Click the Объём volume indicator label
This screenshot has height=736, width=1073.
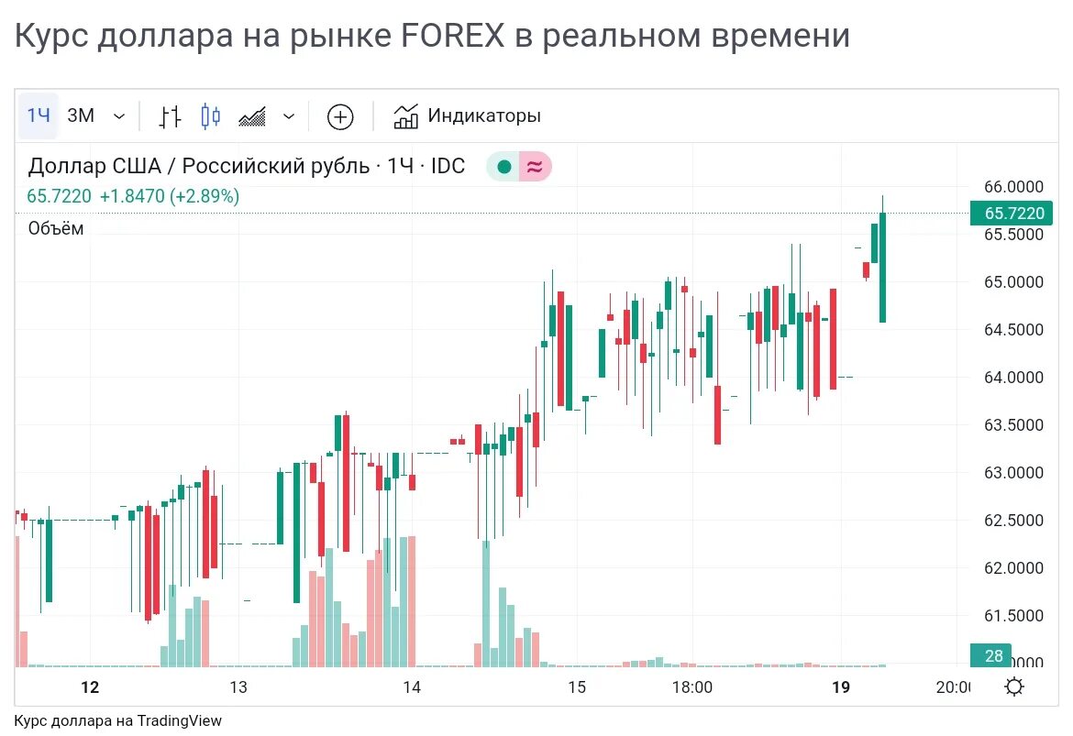coord(56,228)
